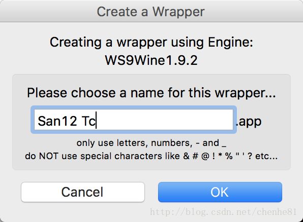Click the 'Creating a wrapper using Engine:' text
The image size is (303, 222).
pyautogui.click(x=151, y=42)
